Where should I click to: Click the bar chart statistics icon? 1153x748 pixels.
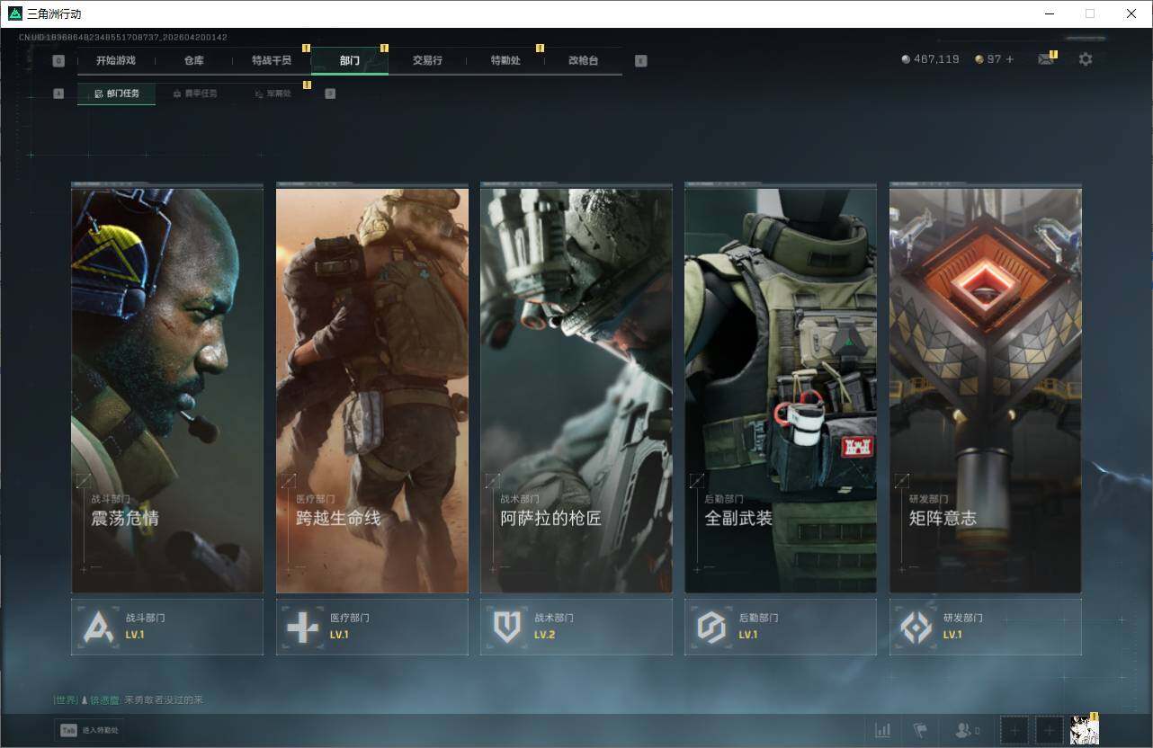tap(883, 730)
